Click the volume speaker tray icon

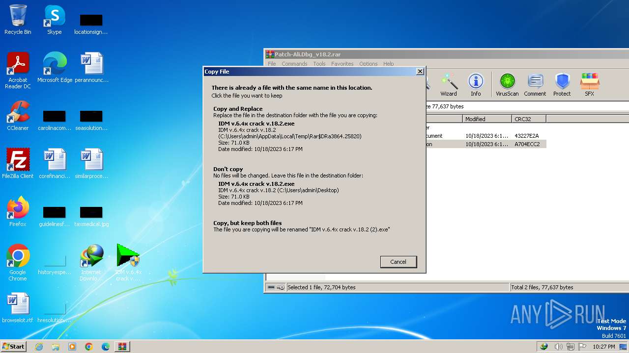(558, 347)
